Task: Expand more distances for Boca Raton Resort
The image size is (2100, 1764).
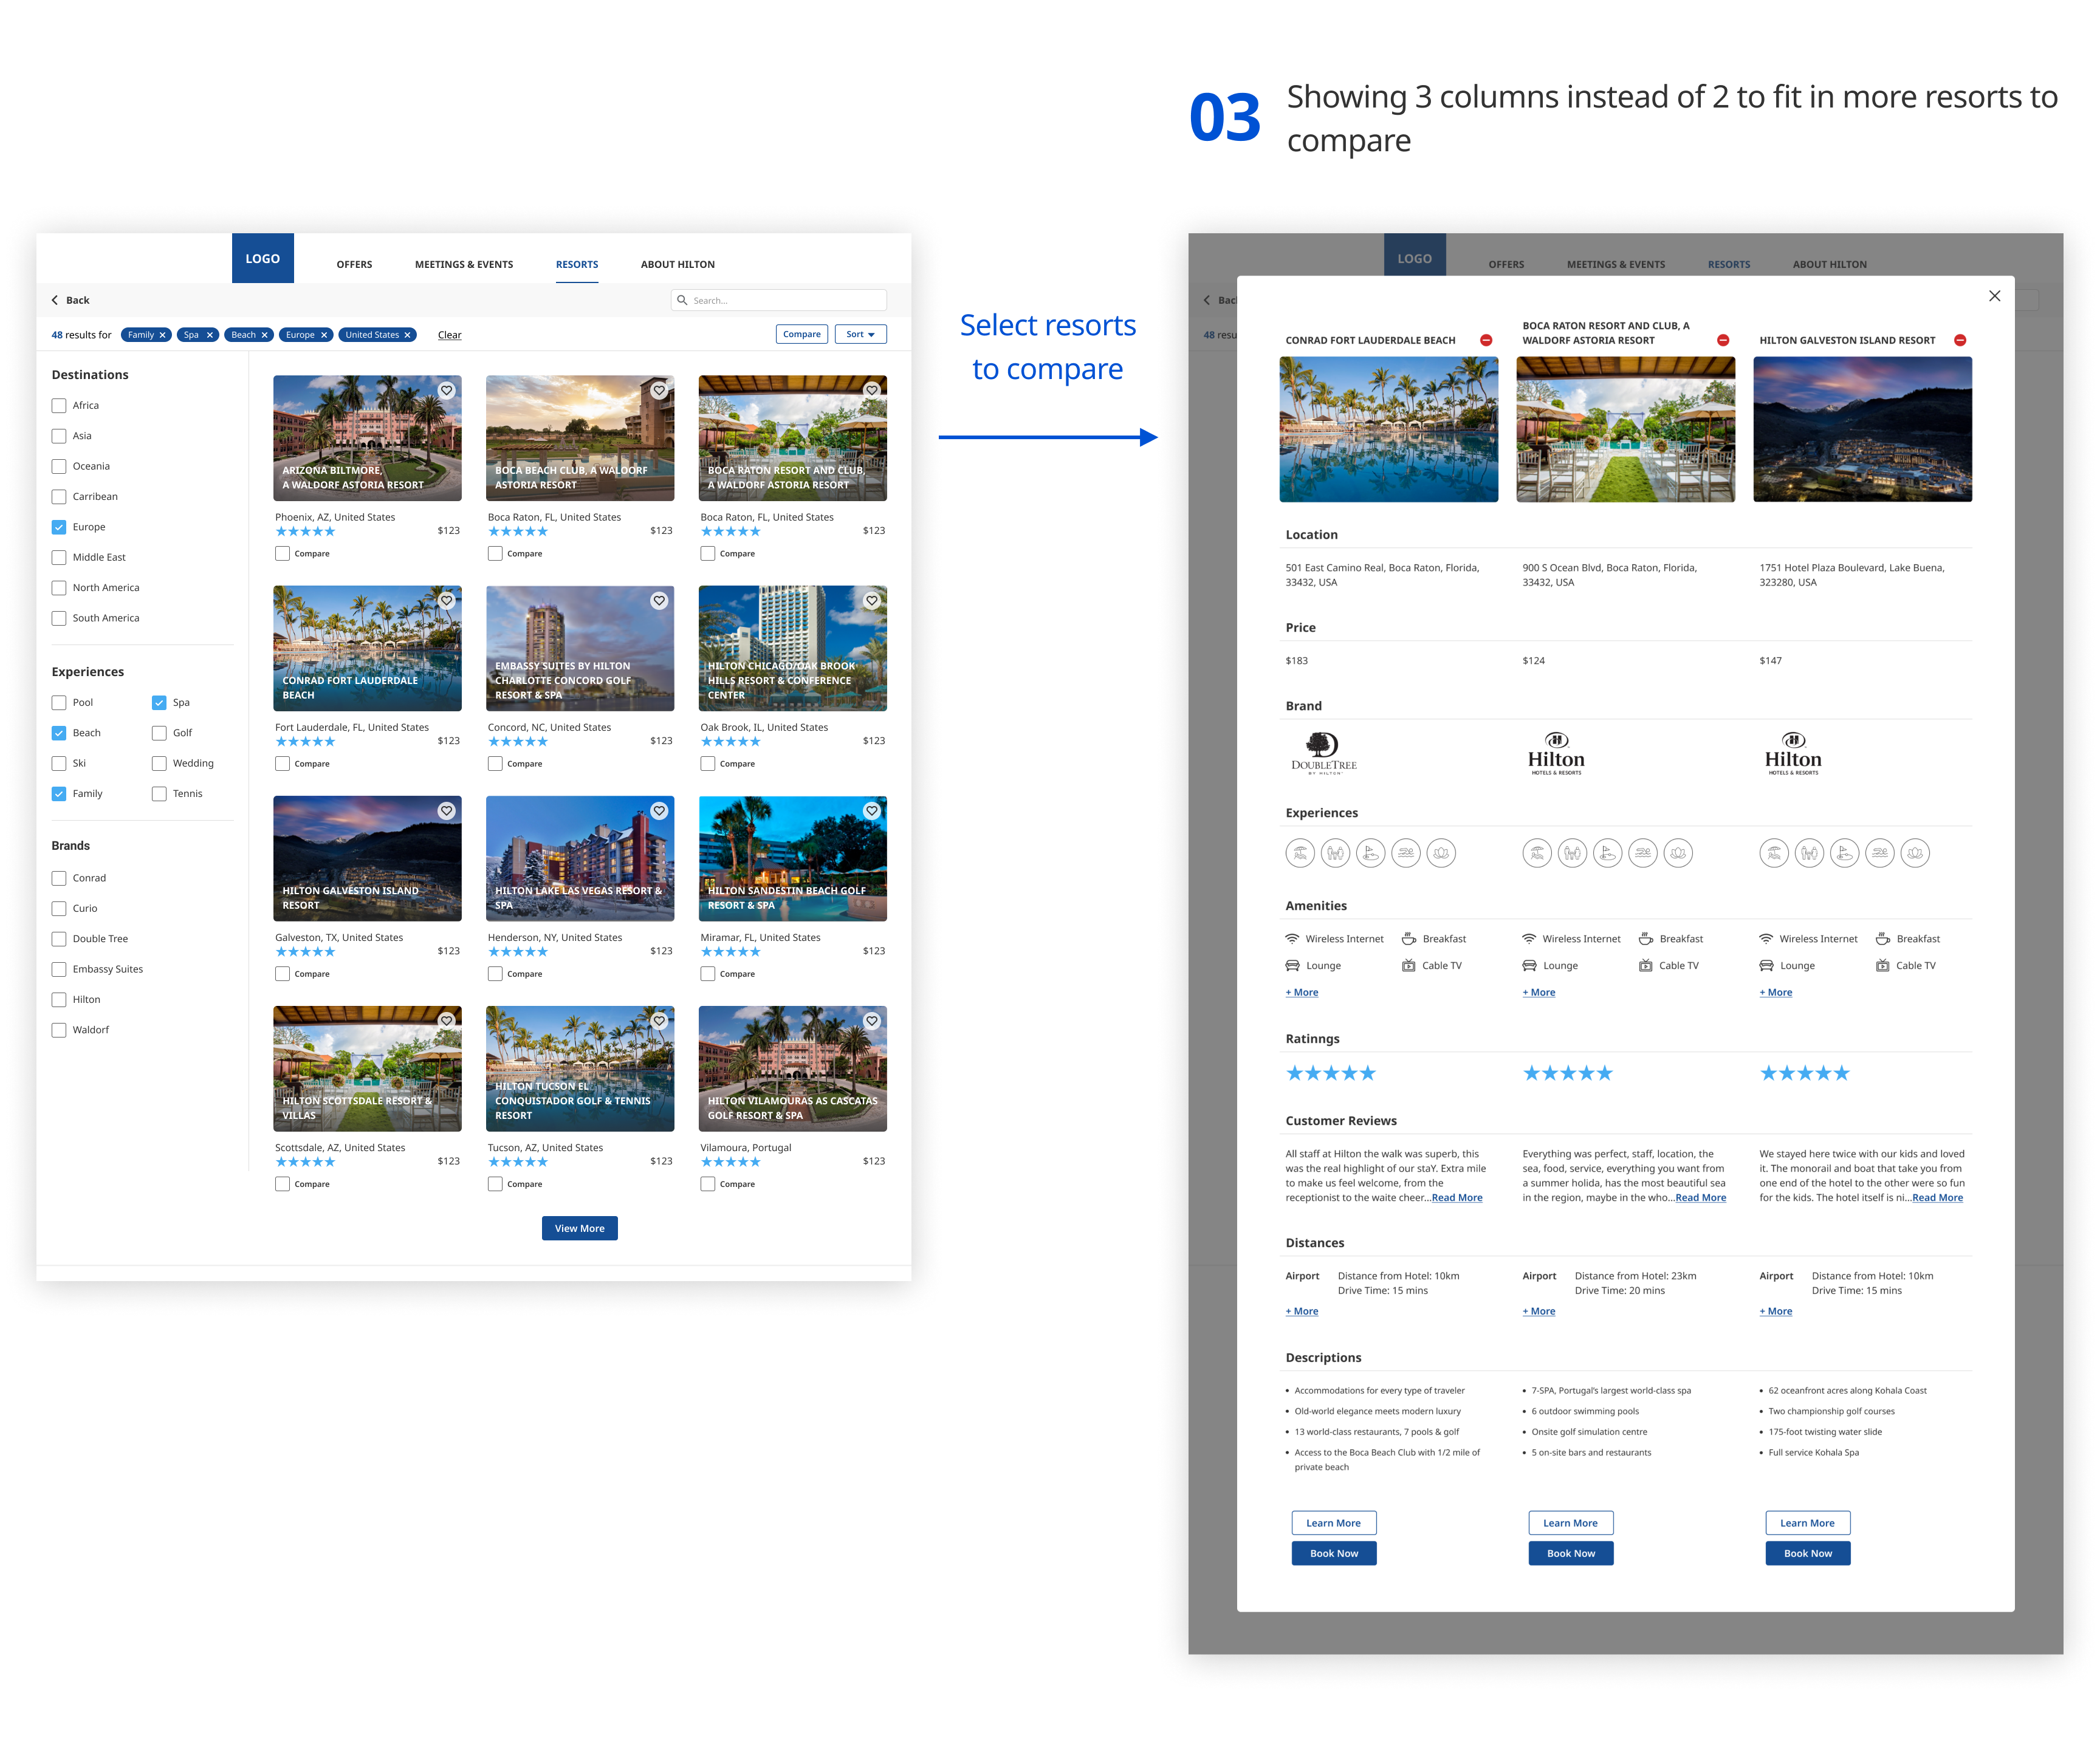Action: point(1538,1311)
